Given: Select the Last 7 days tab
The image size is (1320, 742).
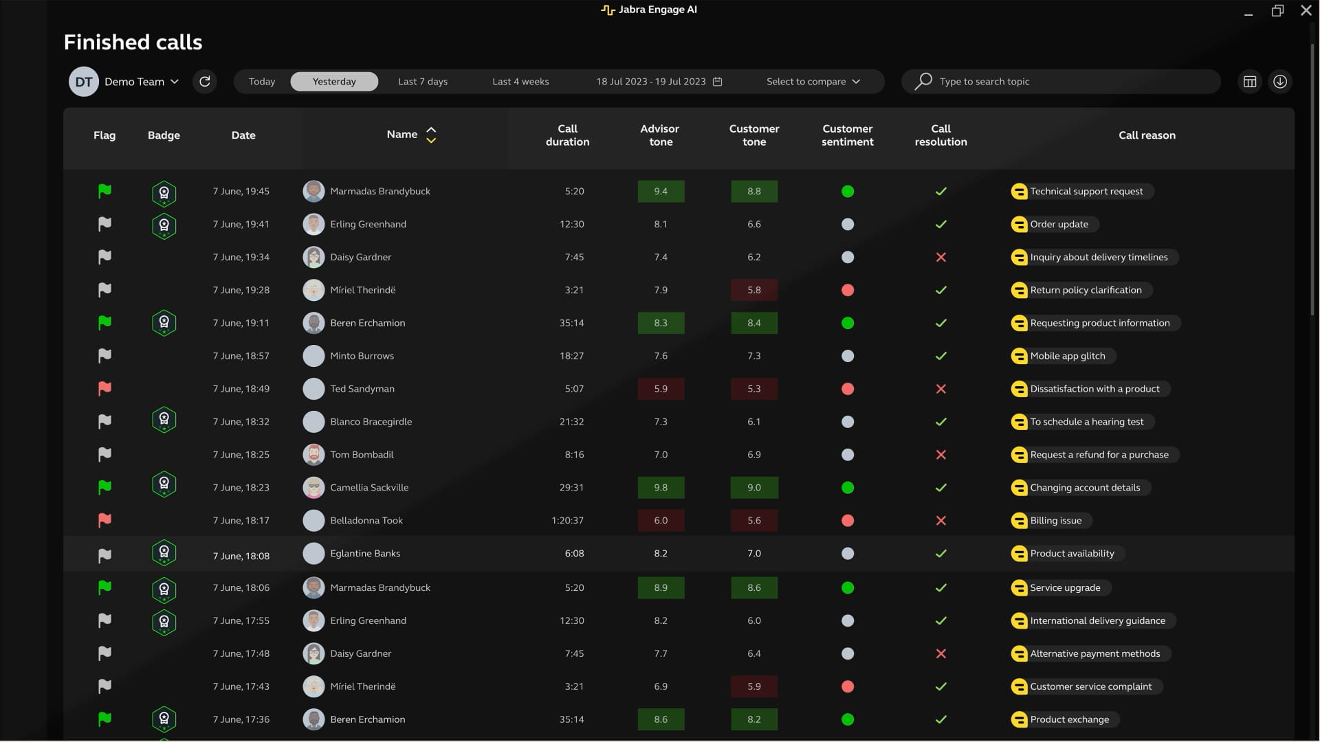Looking at the screenshot, I should coord(423,82).
